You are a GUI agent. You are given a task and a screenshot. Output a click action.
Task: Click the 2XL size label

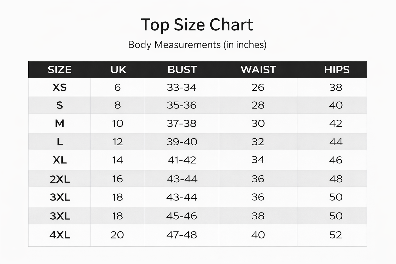[x=60, y=179]
